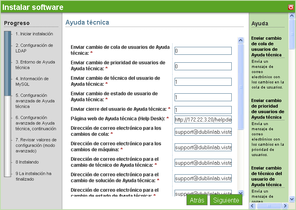Focus the Enviar cierre del usuario field
This screenshot has height=210, width=296.
pos(203,110)
